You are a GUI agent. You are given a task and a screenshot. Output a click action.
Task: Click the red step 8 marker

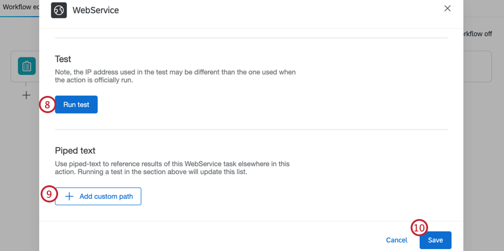pos(47,104)
